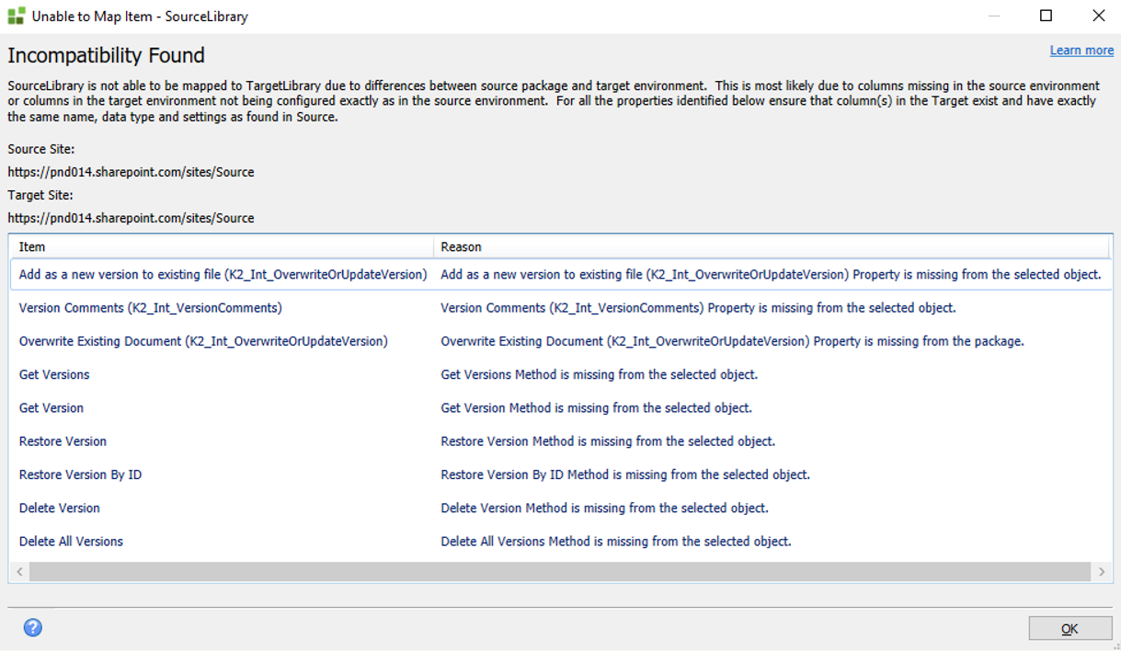Click the Reason column header

pyautogui.click(x=771, y=246)
